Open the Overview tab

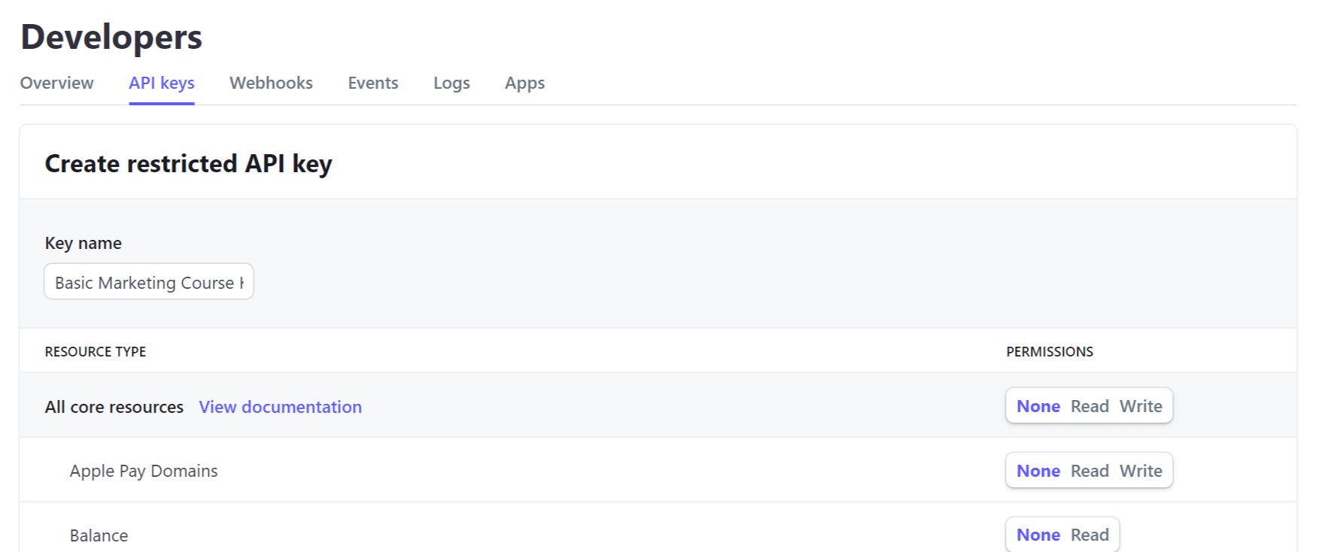click(x=56, y=83)
